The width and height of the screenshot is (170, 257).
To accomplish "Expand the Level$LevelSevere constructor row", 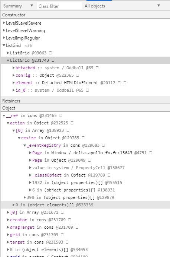I will point(4,23).
